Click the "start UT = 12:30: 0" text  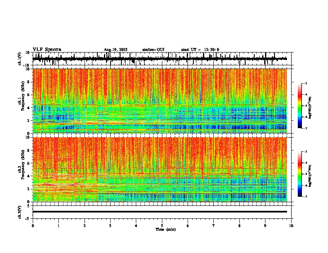pyautogui.click(x=200, y=50)
